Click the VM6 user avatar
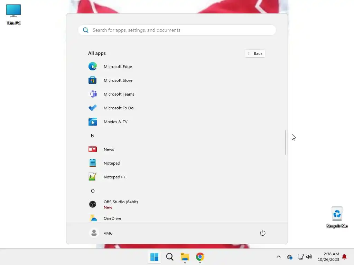Viewport: 354px width, 265px height. [94, 233]
